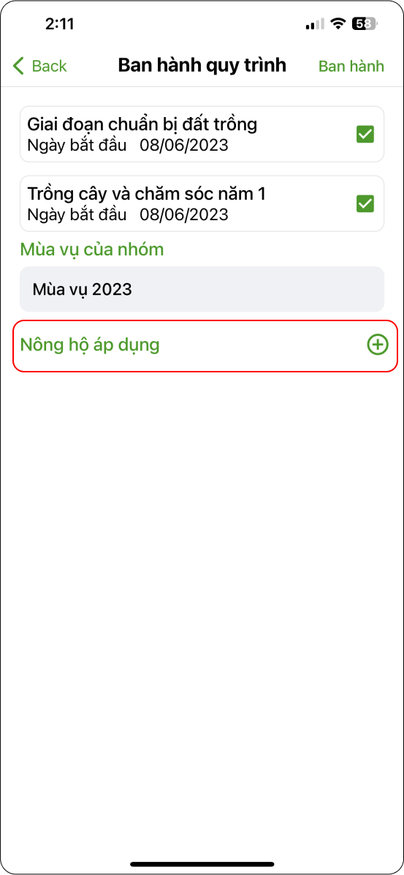Open the Mùa vụ 2023 season field
404x875 pixels.
(x=202, y=289)
